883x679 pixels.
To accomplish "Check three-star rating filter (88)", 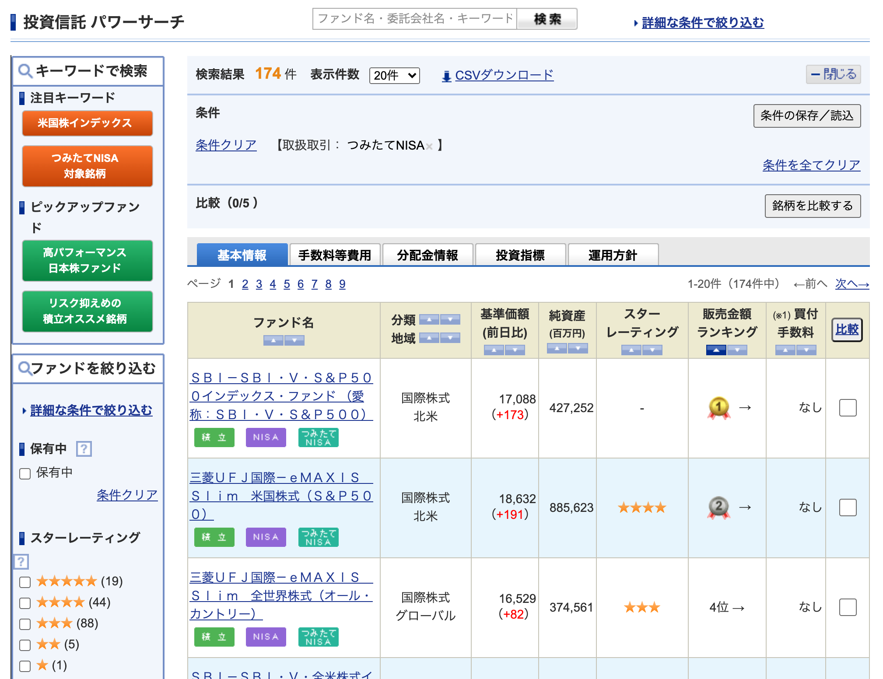I will [25, 624].
